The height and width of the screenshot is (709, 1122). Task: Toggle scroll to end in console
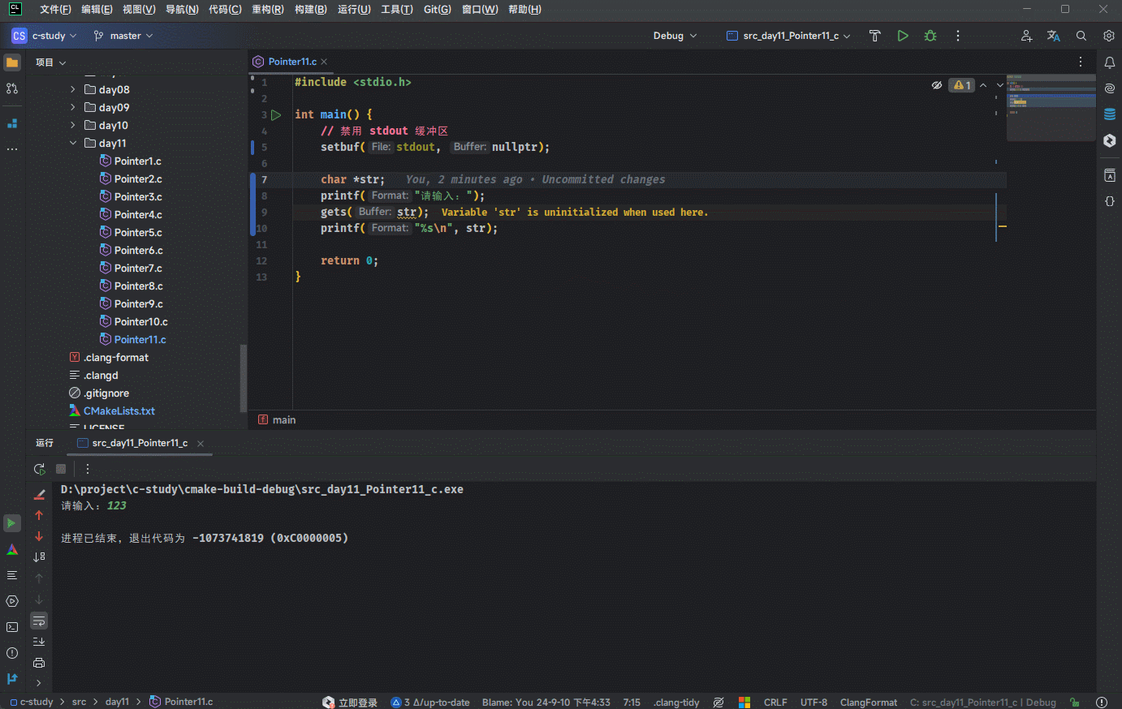39,642
